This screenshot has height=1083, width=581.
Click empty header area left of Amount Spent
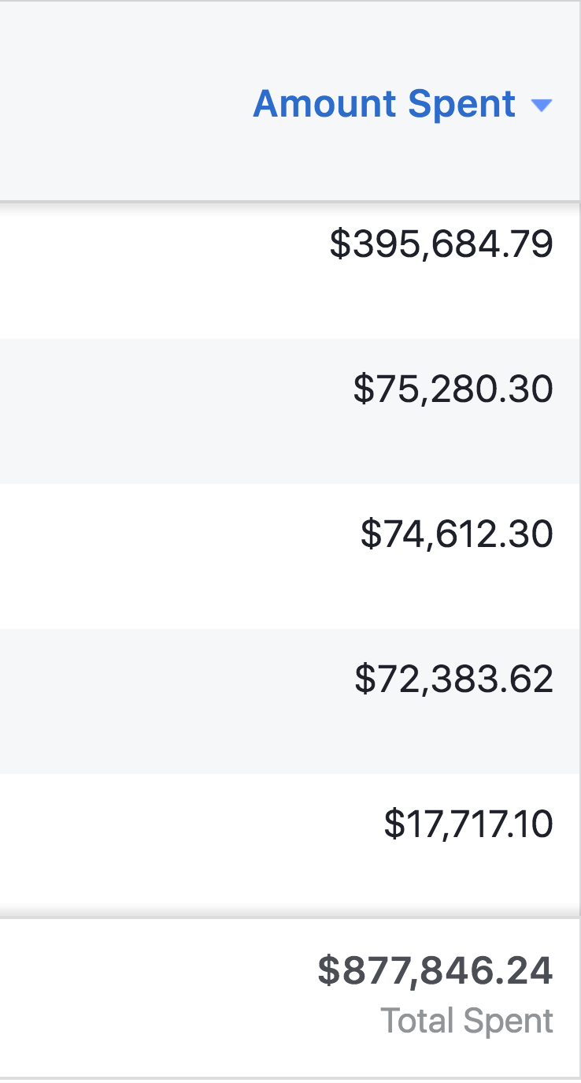coord(118,104)
